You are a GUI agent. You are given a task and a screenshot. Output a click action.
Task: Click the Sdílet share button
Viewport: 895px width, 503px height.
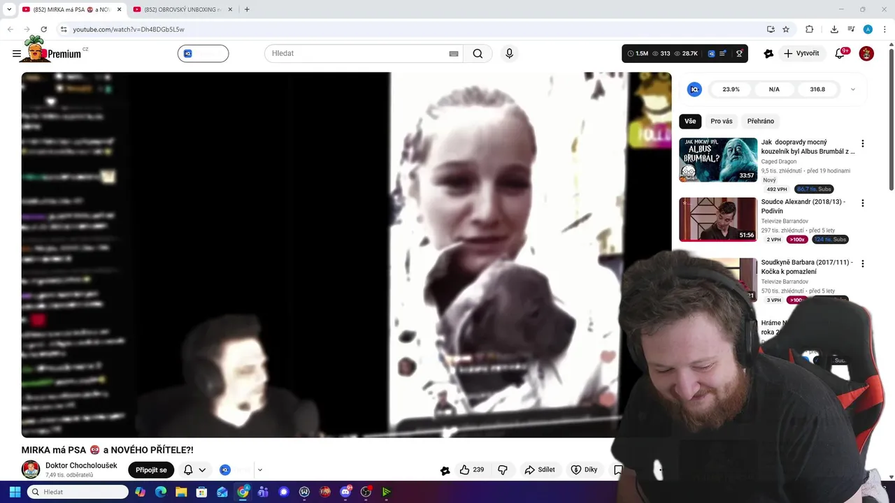[x=540, y=470]
